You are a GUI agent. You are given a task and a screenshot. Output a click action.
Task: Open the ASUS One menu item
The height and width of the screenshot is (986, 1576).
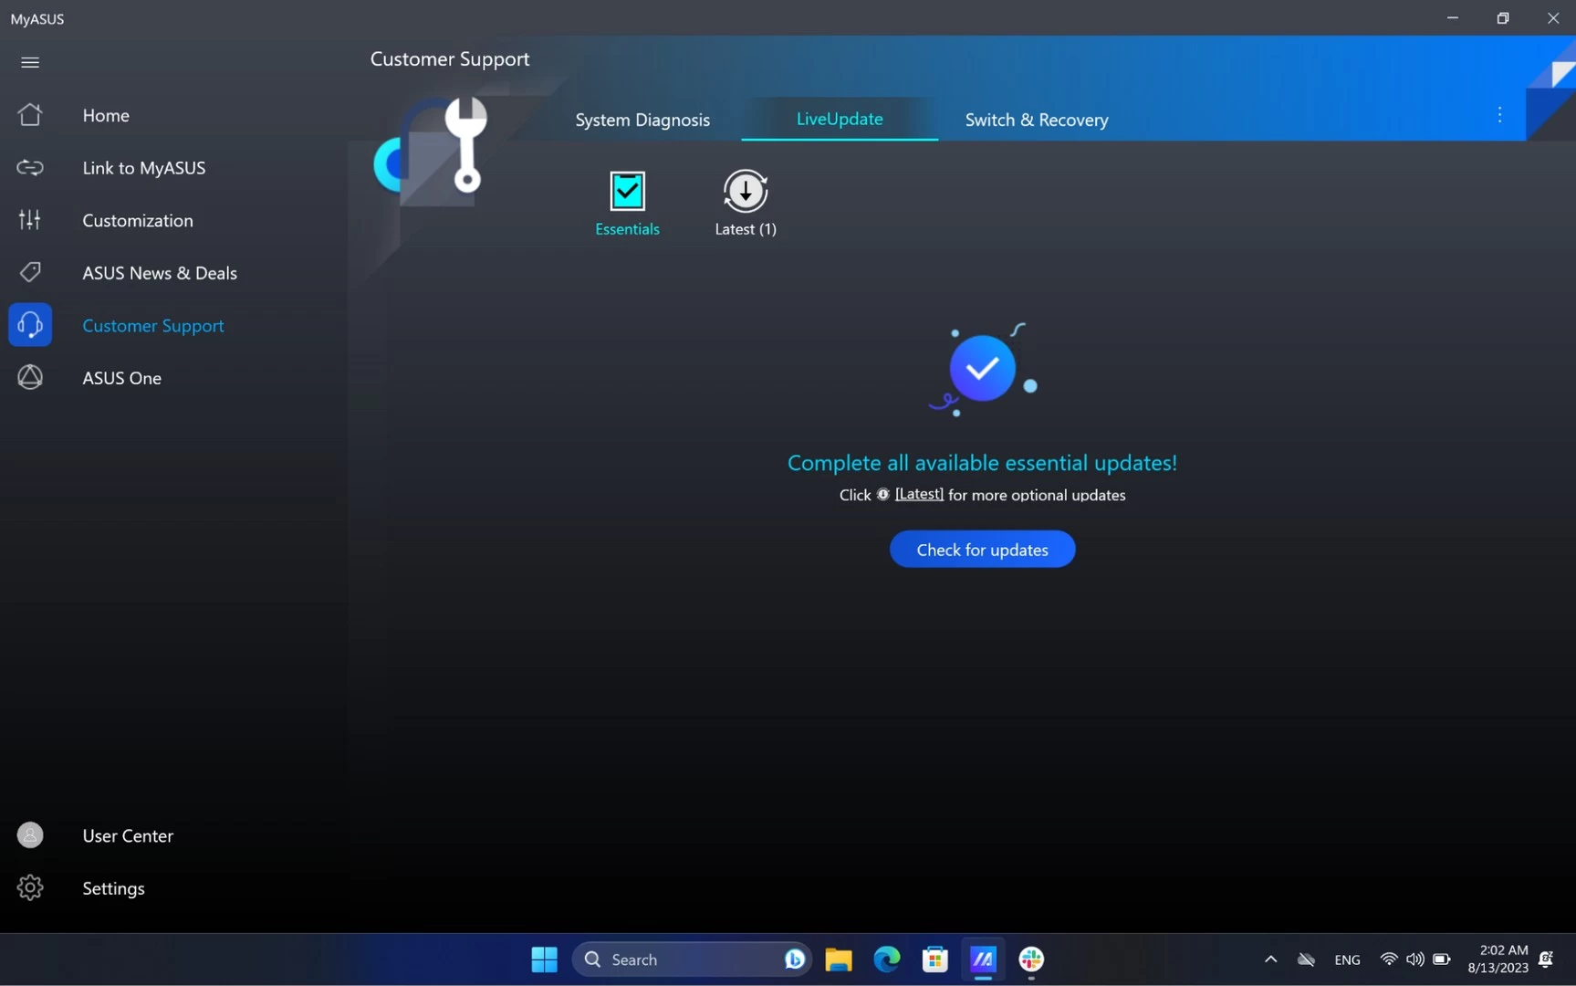pos(122,378)
